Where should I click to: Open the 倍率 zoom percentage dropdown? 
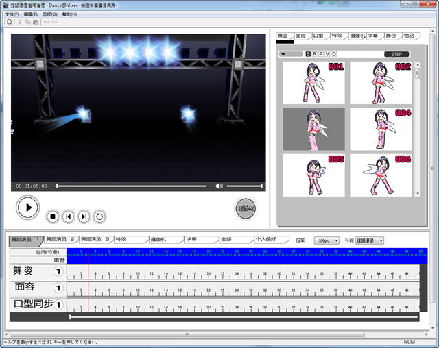coord(327,240)
